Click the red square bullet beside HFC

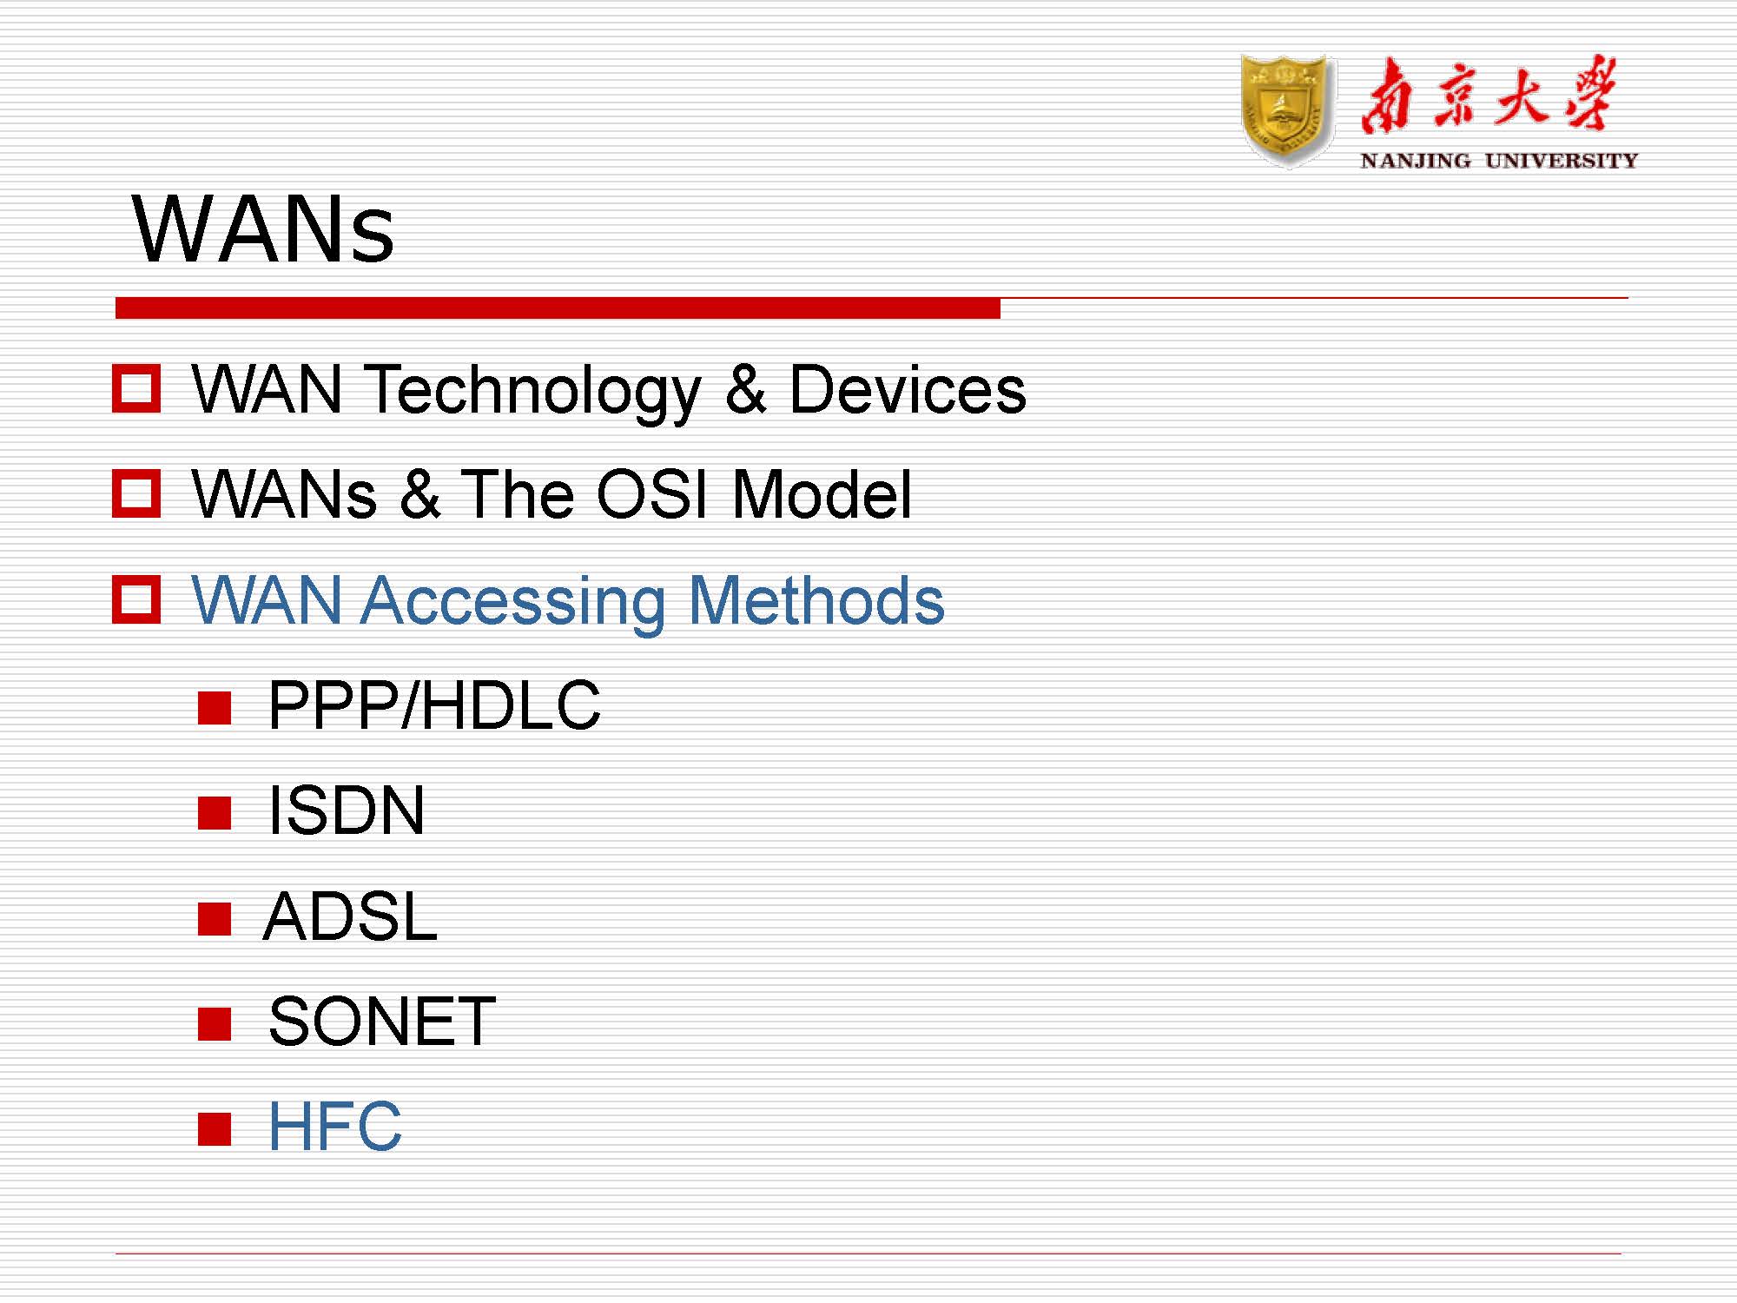click(215, 1129)
